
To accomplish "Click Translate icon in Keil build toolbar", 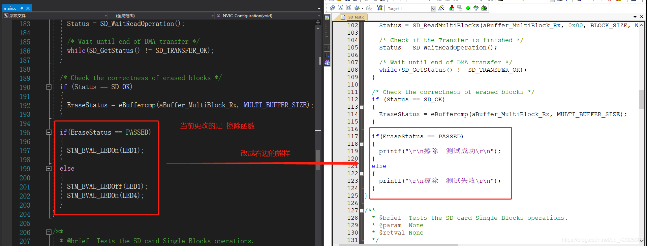I will [x=332, y=8].
